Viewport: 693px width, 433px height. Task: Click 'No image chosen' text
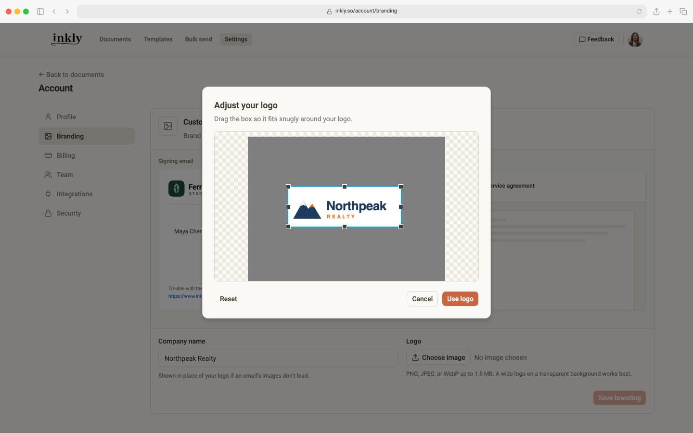click(x=500, y=357)
